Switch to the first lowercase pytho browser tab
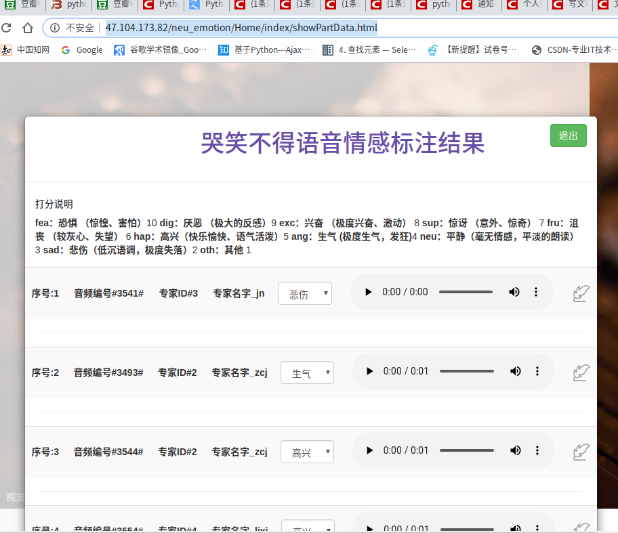 click(x=68, y=4)
